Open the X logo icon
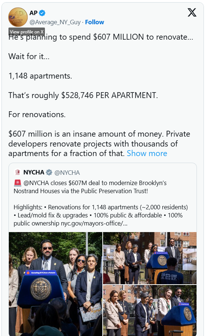 pos(192,12)
